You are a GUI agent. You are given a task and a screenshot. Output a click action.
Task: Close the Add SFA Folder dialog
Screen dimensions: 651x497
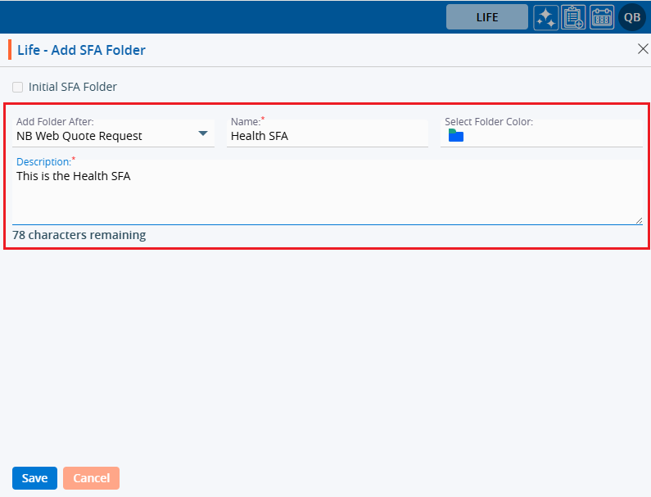click(x=643, y=49)
